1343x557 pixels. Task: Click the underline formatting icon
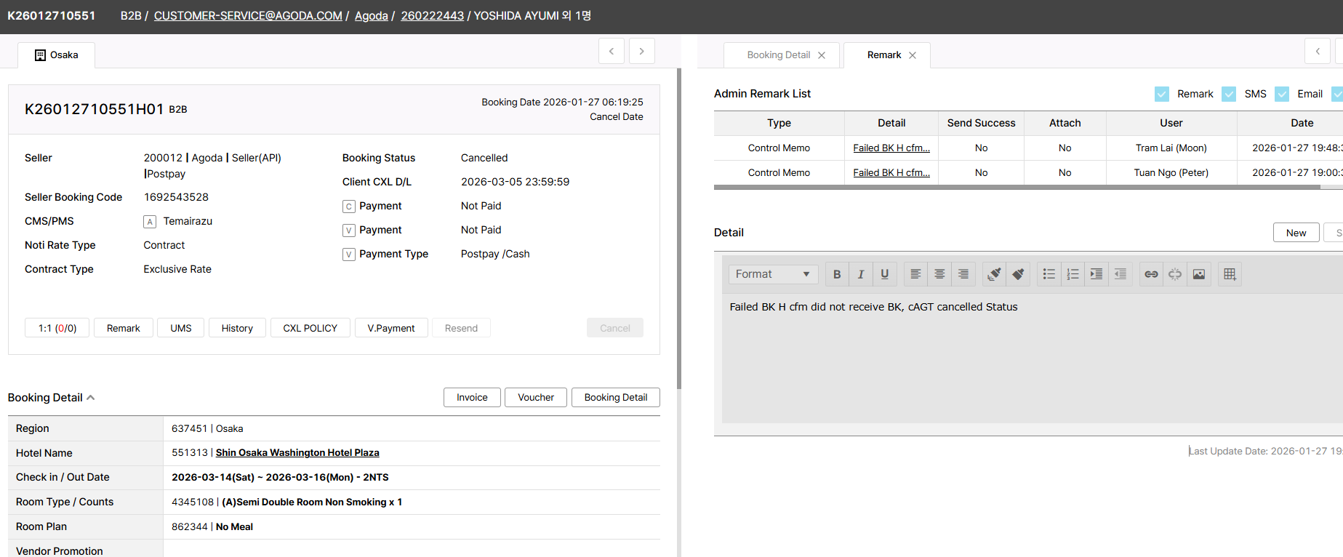tap(884, 274)
